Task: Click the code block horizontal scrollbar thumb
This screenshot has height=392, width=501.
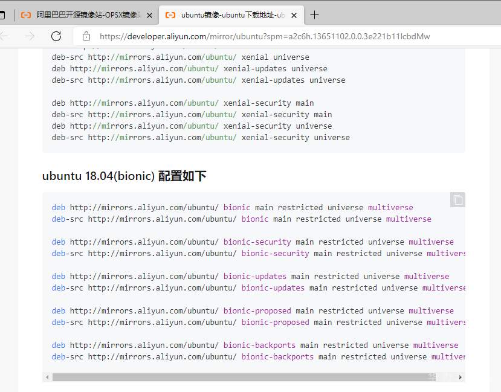Action: (x=244, y=378)
